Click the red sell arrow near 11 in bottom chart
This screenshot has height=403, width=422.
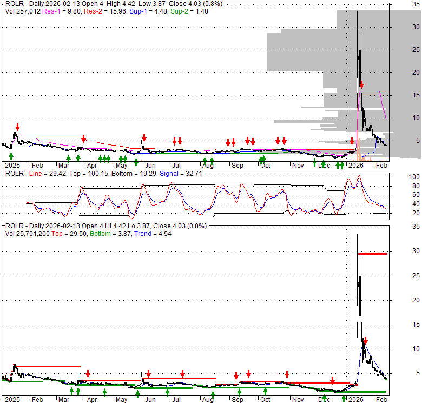365,341
